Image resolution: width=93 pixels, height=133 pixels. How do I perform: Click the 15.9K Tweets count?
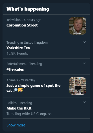[17, 54]
